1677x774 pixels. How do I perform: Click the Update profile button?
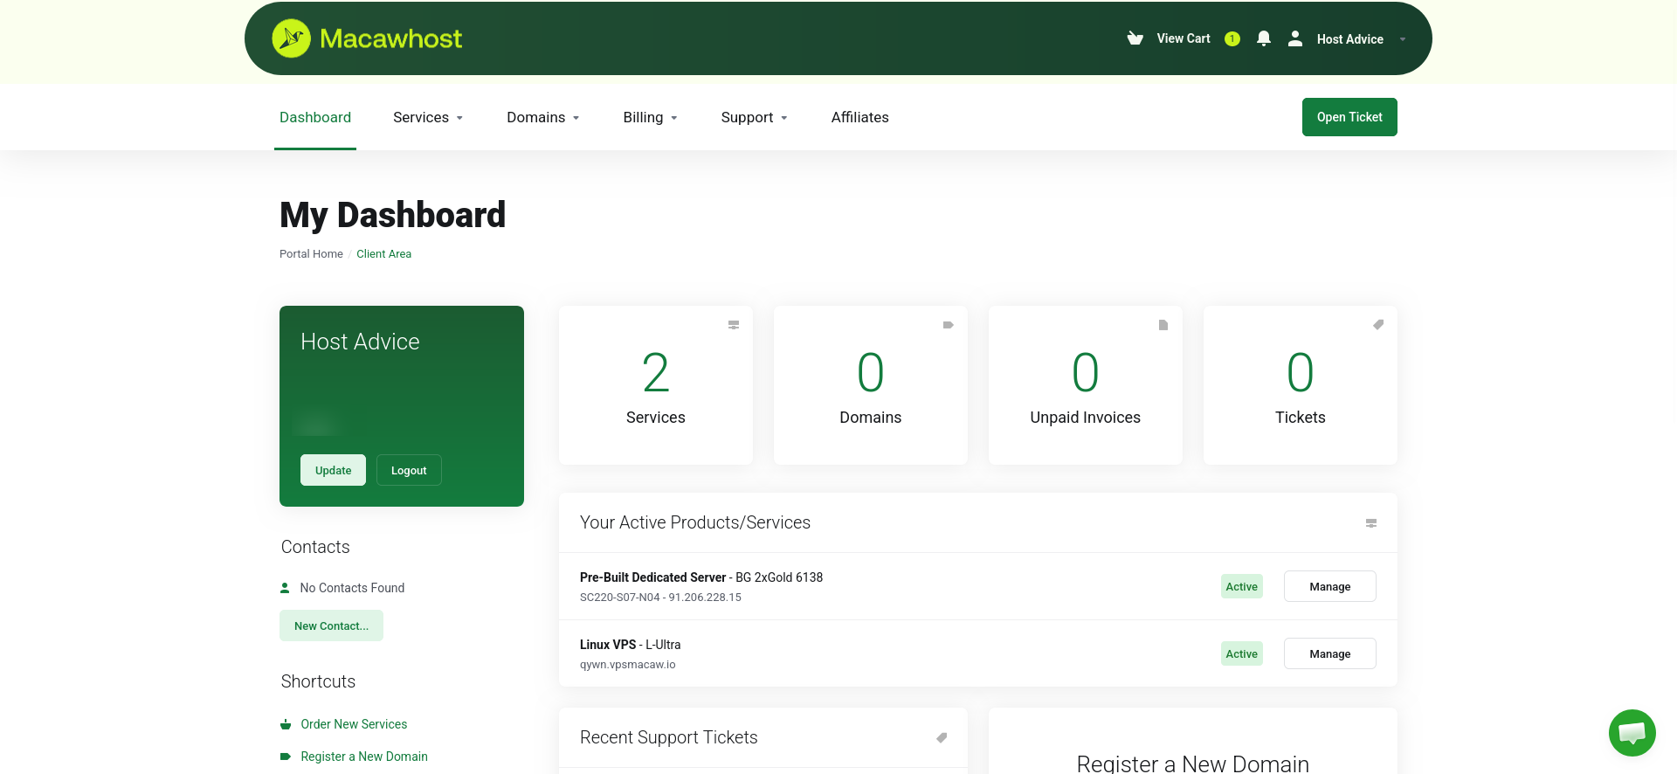pos(334,470)
